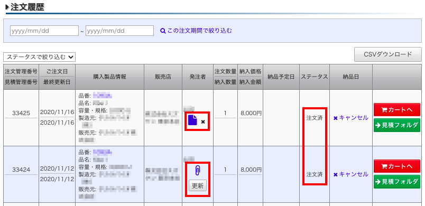Open the ステータスで絞り込む dropdown

pos(39,57)
